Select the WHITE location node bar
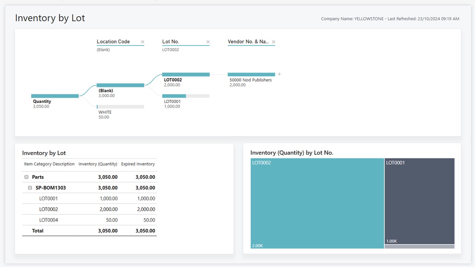This screenshot has height=267, width=475. [x=120, y=107]
